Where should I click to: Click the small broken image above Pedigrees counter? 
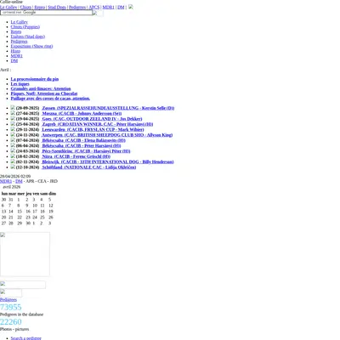11,292
